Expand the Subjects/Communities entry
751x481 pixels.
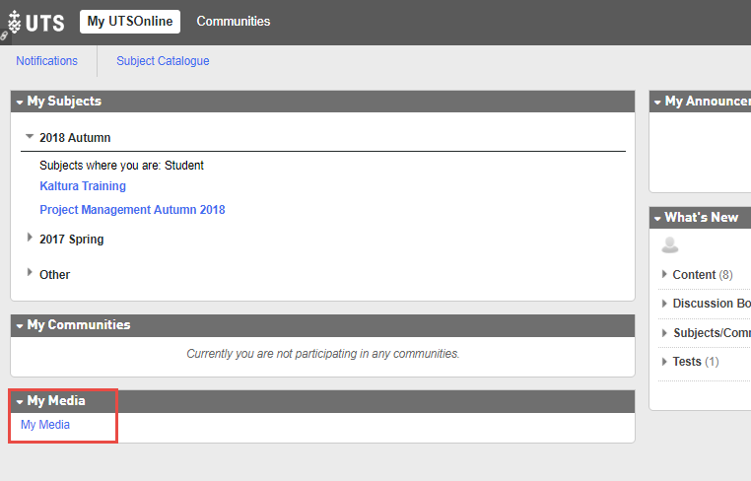(664, 333)
